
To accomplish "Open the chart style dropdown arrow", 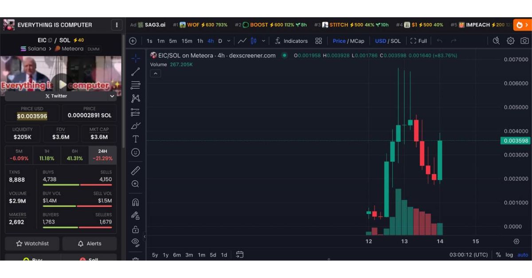I will (263, 41).
